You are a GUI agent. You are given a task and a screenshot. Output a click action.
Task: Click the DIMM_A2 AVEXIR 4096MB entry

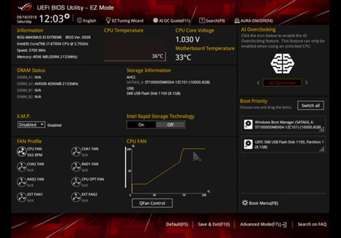coord(48,84)
